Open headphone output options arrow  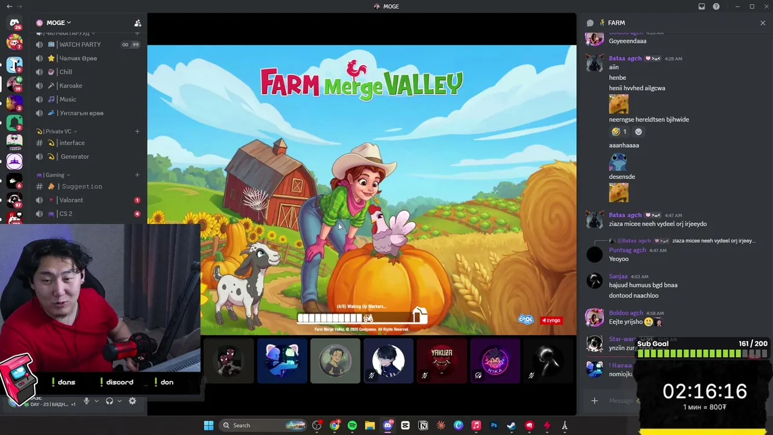[x=120, y=401]
